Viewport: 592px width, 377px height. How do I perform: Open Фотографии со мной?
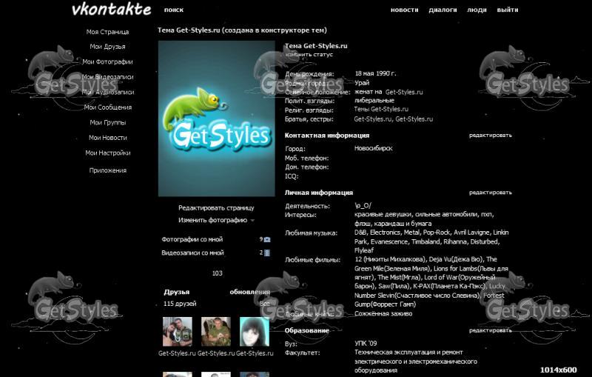192,239
